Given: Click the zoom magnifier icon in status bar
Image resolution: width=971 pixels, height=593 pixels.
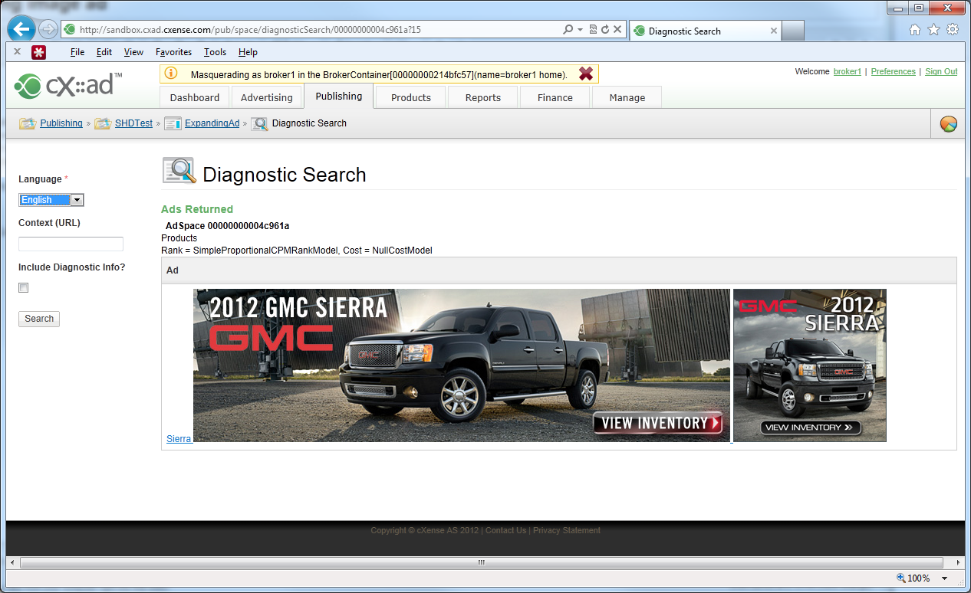Looking at the screenshot, I should click(x=901, y=578).
